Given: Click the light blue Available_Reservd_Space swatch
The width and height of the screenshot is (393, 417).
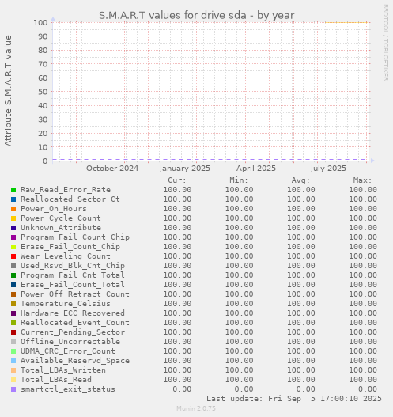Looking at the screenshot, I should tap(13, 361).
